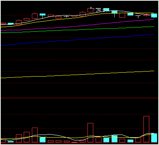
Task: Click the flat solid red volume bar
Action: 75,142
